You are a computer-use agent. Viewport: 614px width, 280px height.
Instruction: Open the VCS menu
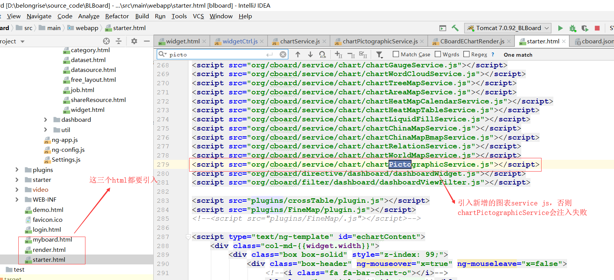[x=198, y=16]
